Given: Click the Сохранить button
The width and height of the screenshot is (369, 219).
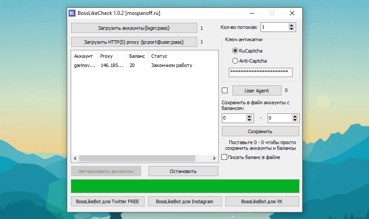Looking at the screenshot, I should point(260,131).
